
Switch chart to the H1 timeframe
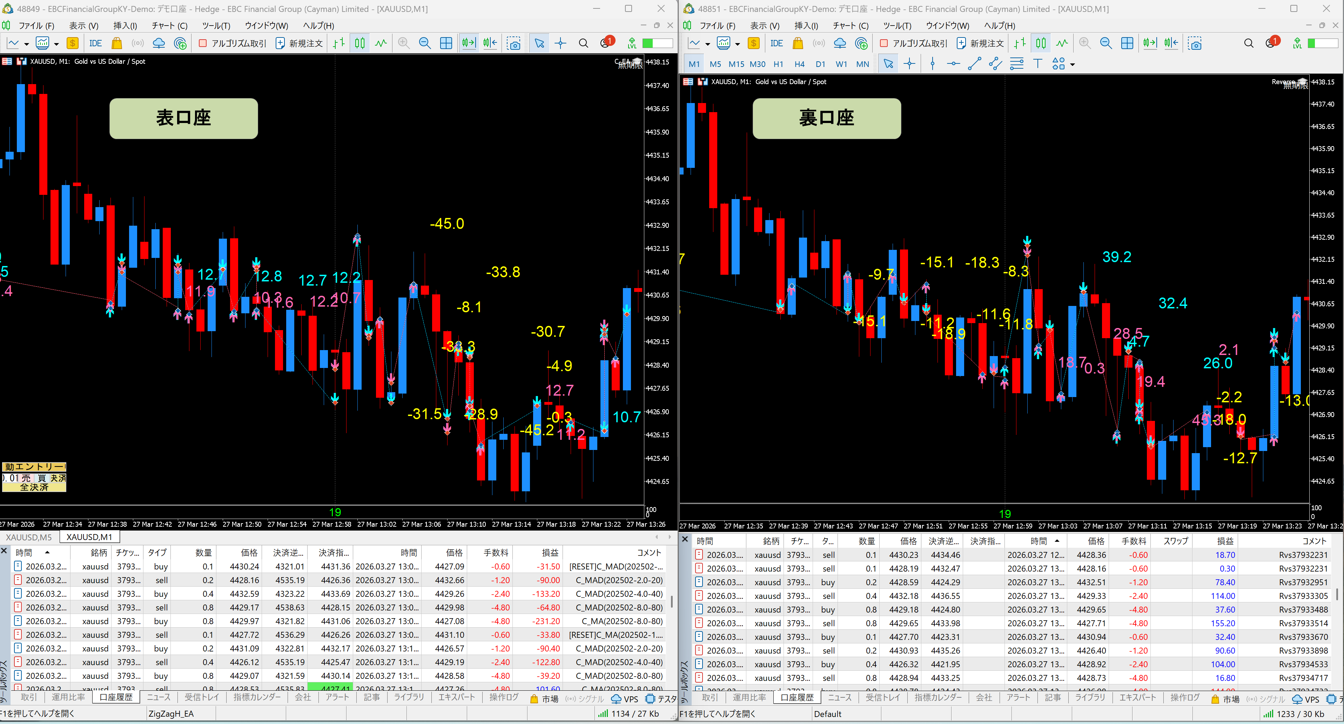pyautogui.click(x=778, y=64)
